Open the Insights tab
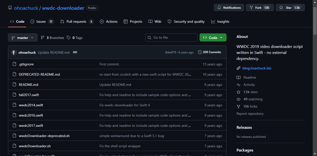 tap(220, 21)
